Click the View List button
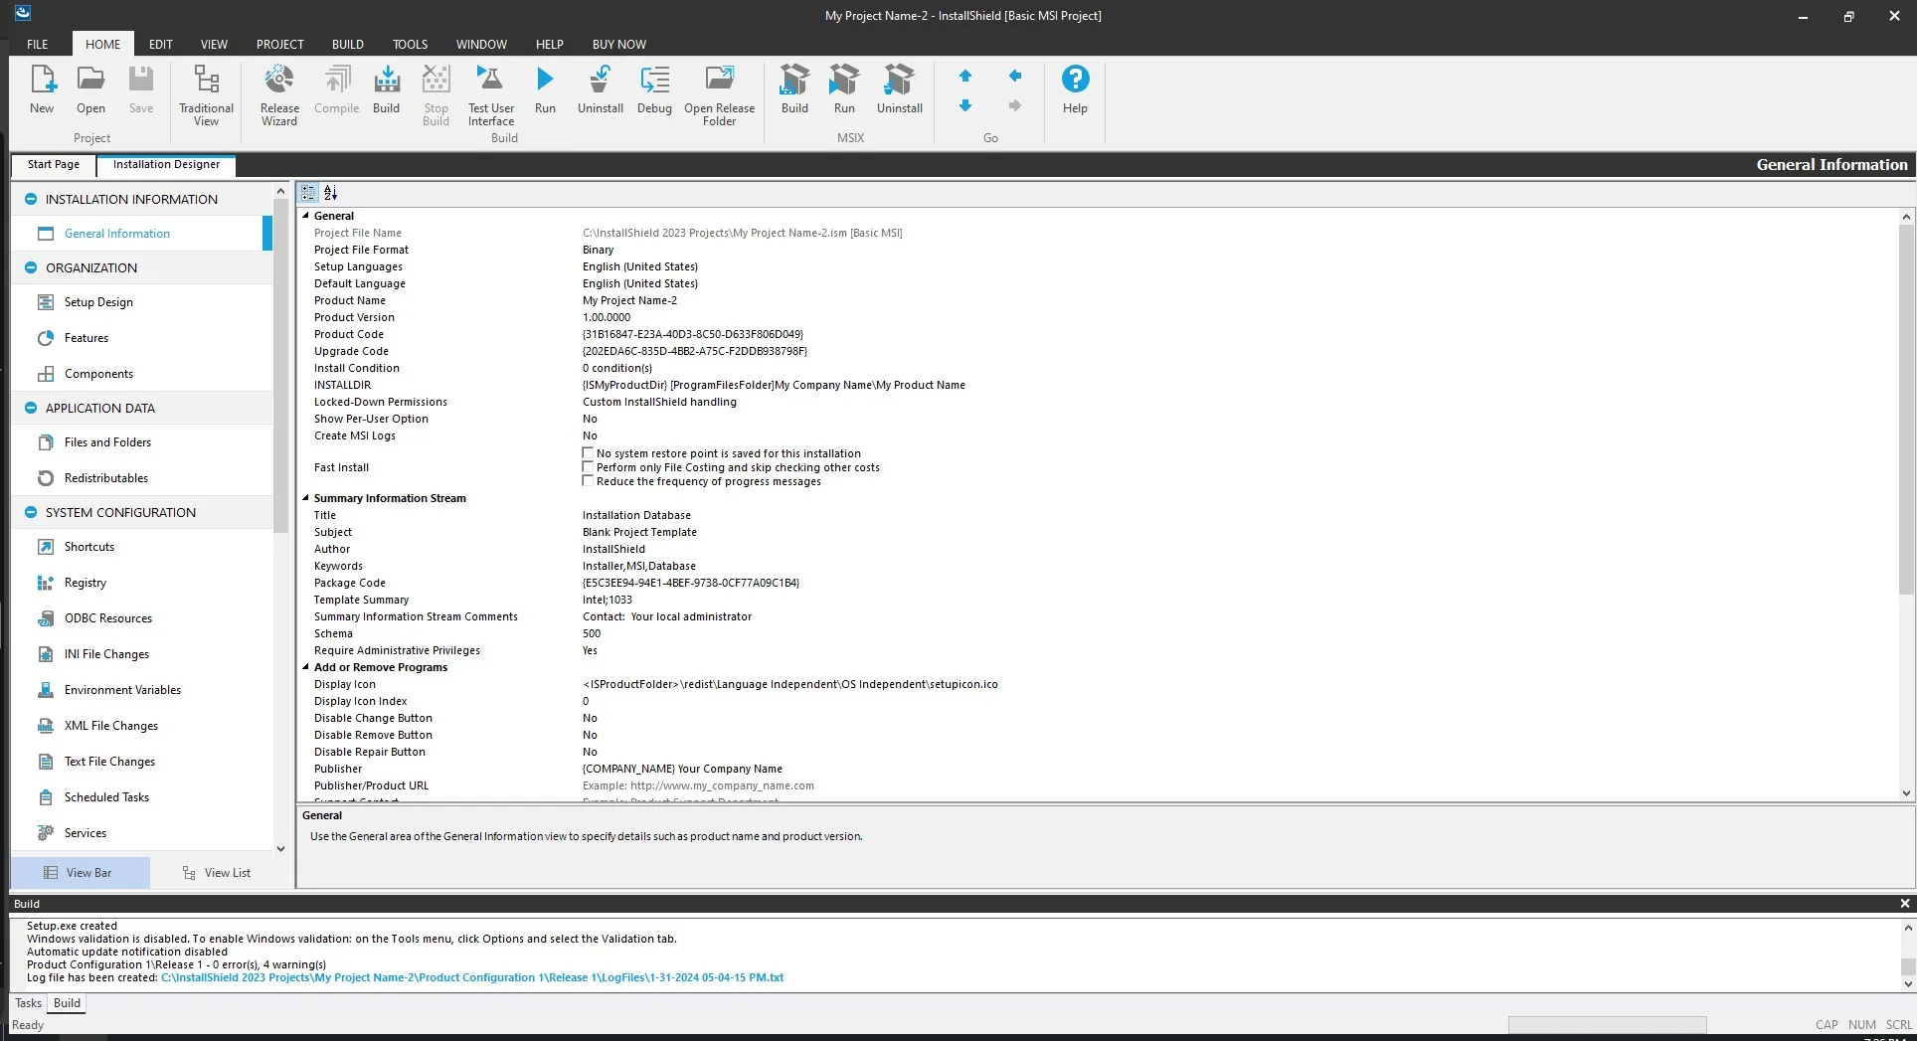Screen dimensions: 1917x1041 tap(216, 872)
